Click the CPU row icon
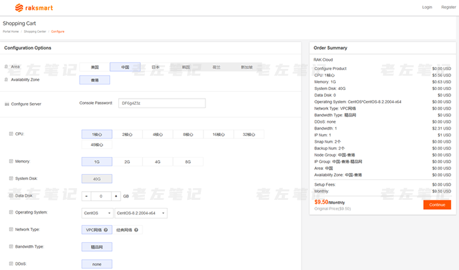 pyautogui.click(x=11, y=134)
